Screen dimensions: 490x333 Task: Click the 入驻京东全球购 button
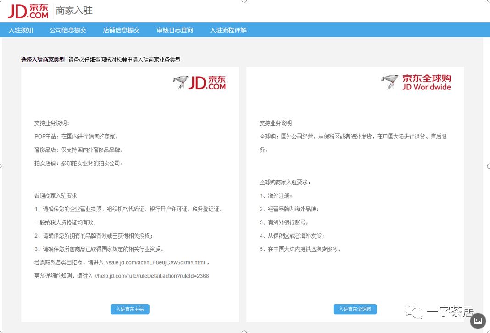[x=355, y=309]
